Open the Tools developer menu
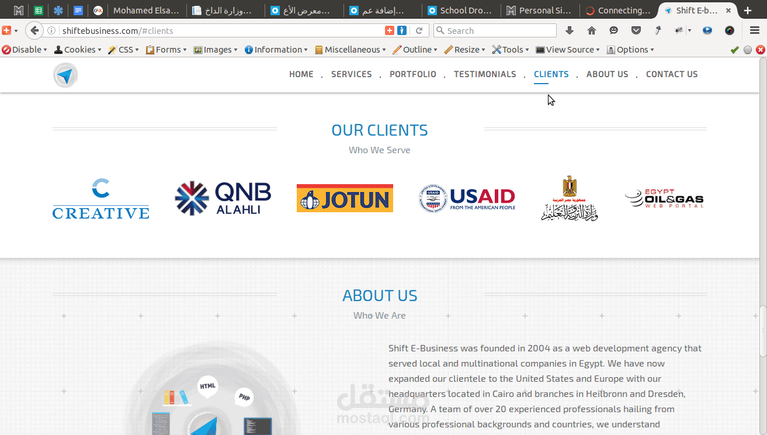 (511, 50)
